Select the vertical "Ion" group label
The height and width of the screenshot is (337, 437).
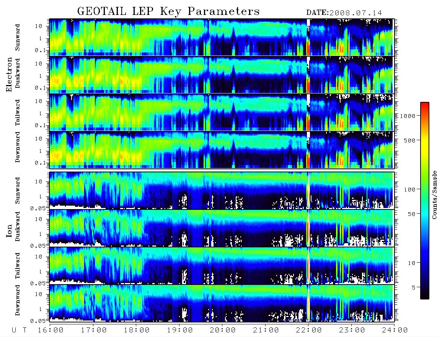[9, 231]
